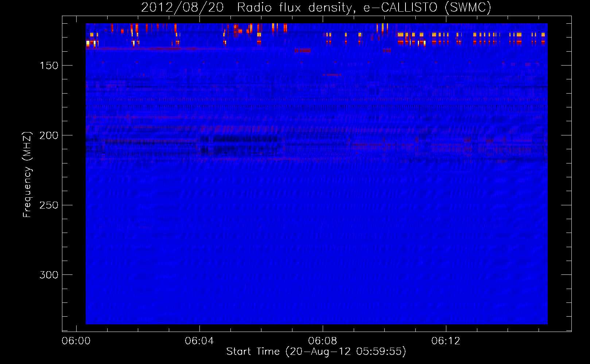
Task: Click the 06:08 time tick label
Action: pyautogui.click(x=322, y=341)
